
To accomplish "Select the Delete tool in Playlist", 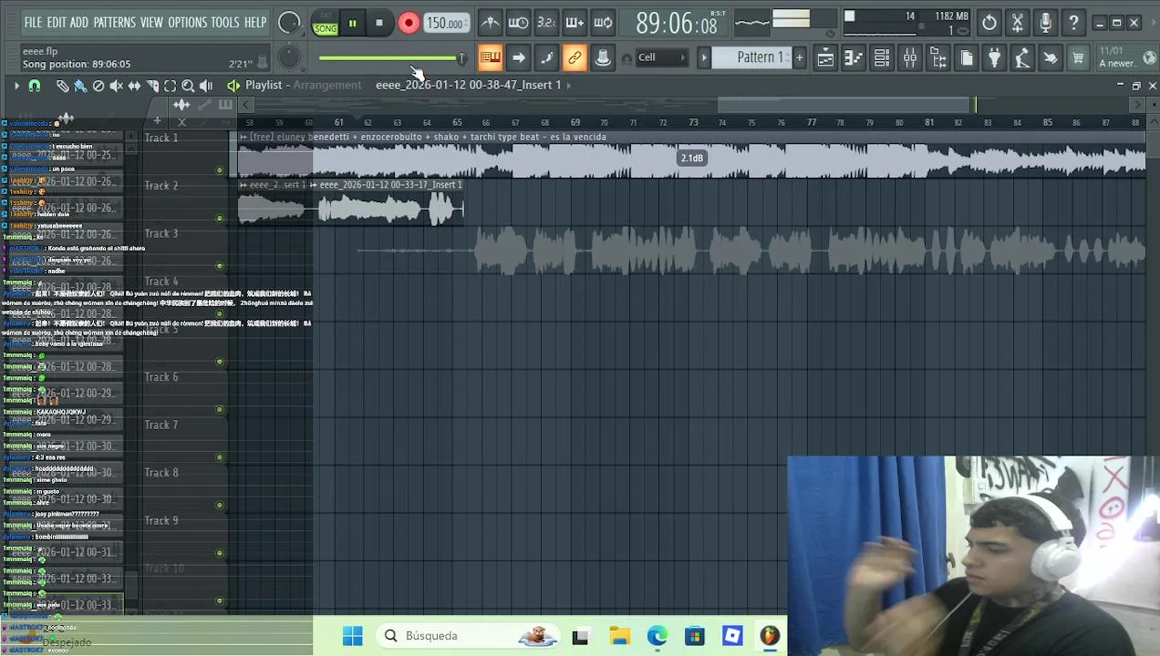I will (98, 86).
